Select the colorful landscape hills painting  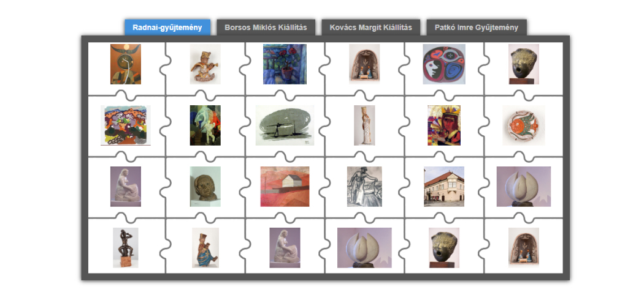[x=126, y=125]
